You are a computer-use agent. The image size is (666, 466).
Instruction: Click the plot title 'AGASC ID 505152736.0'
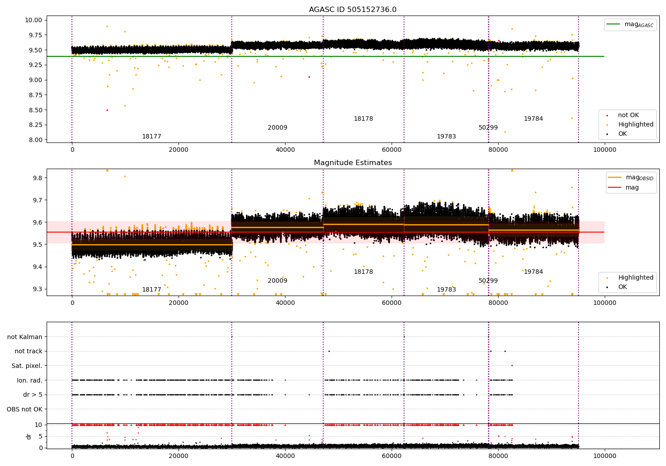click(353, 10)
